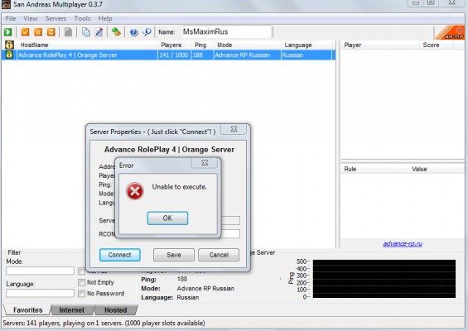Toggle the Not Empty filter checkbox

pyautogui.click(x=81, y=282)
